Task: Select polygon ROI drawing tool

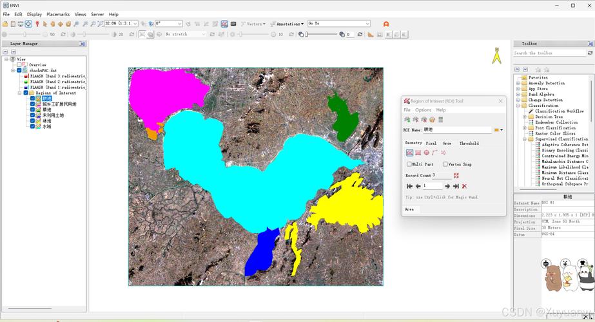Action: [409, 153]
